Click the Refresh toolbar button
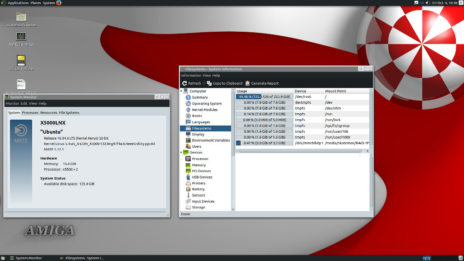This screenshot has width=464, height=261. (x=192, y=83)
